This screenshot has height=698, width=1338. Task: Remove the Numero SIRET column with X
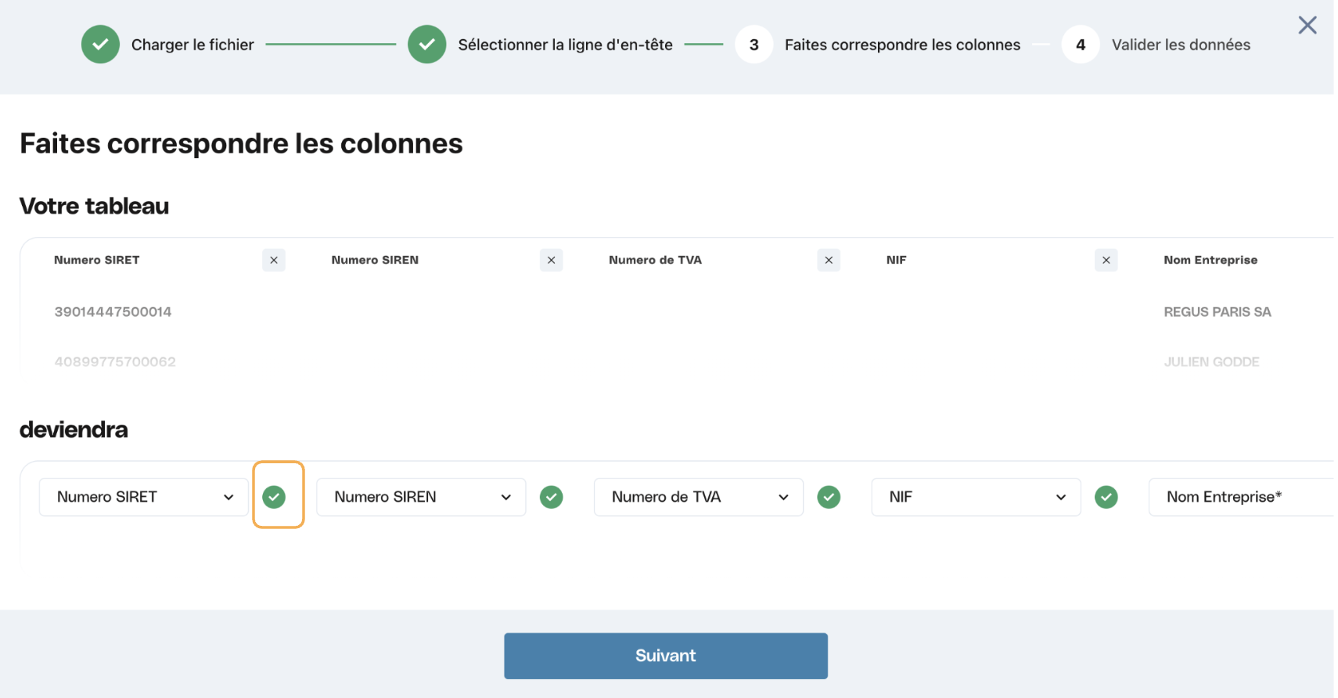pos(274,260)
